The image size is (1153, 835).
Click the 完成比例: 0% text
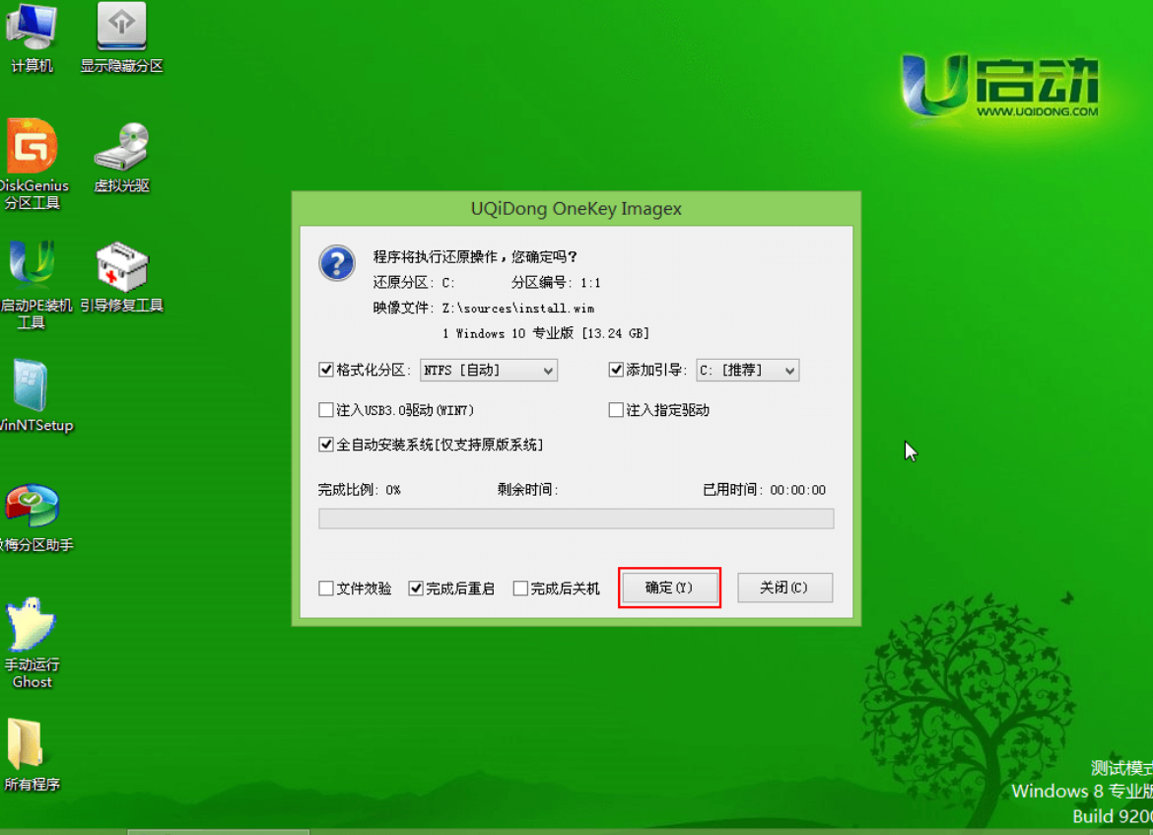coord(360,490)
